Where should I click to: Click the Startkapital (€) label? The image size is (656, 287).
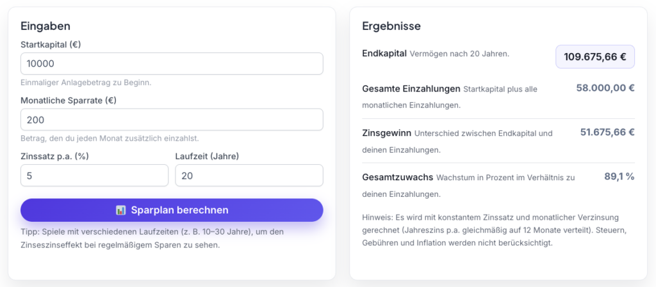pos(51,45)
